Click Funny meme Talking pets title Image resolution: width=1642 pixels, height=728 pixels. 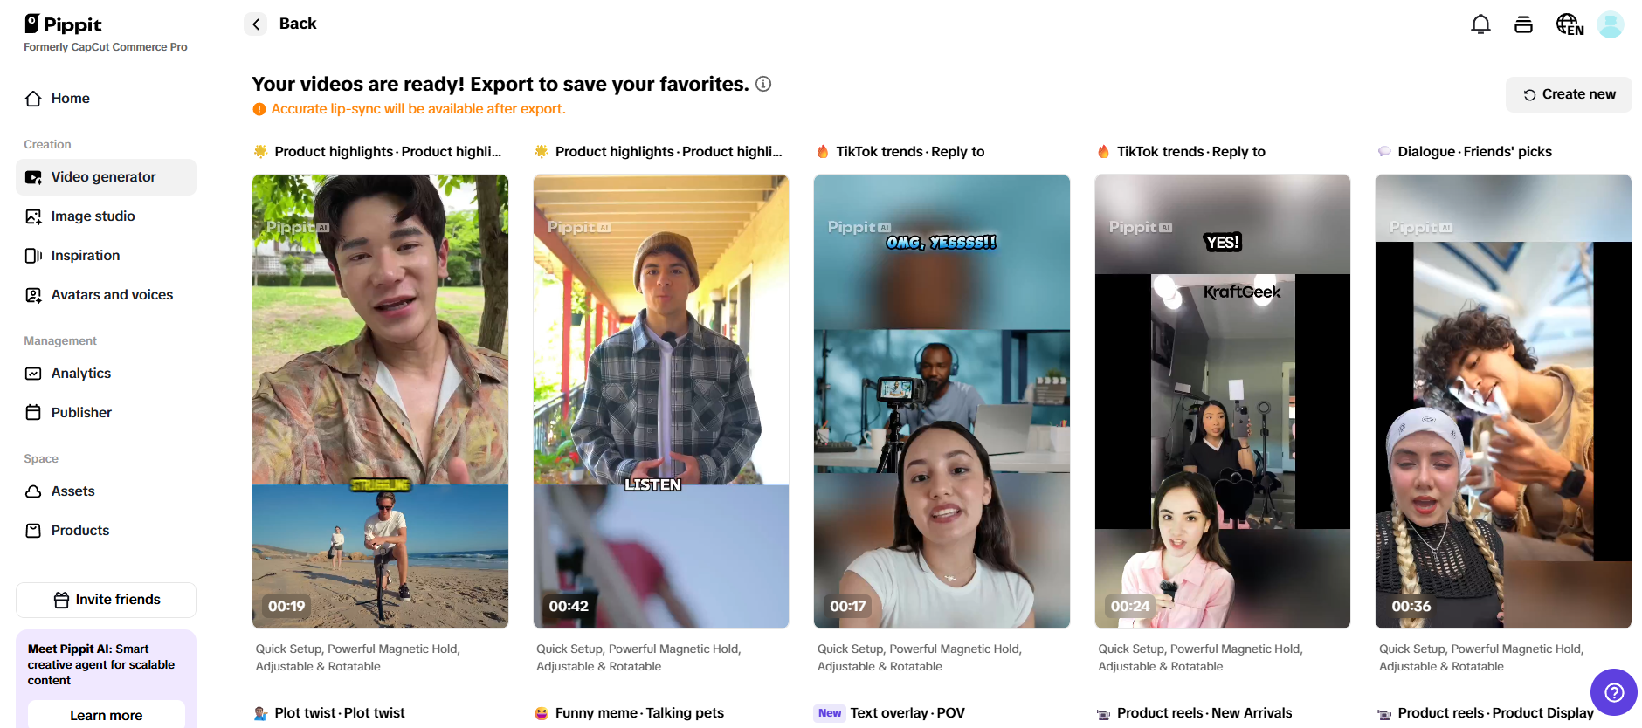(x=639, y=713)
